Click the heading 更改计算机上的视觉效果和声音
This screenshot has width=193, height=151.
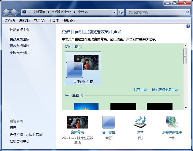tap(92, 32)
